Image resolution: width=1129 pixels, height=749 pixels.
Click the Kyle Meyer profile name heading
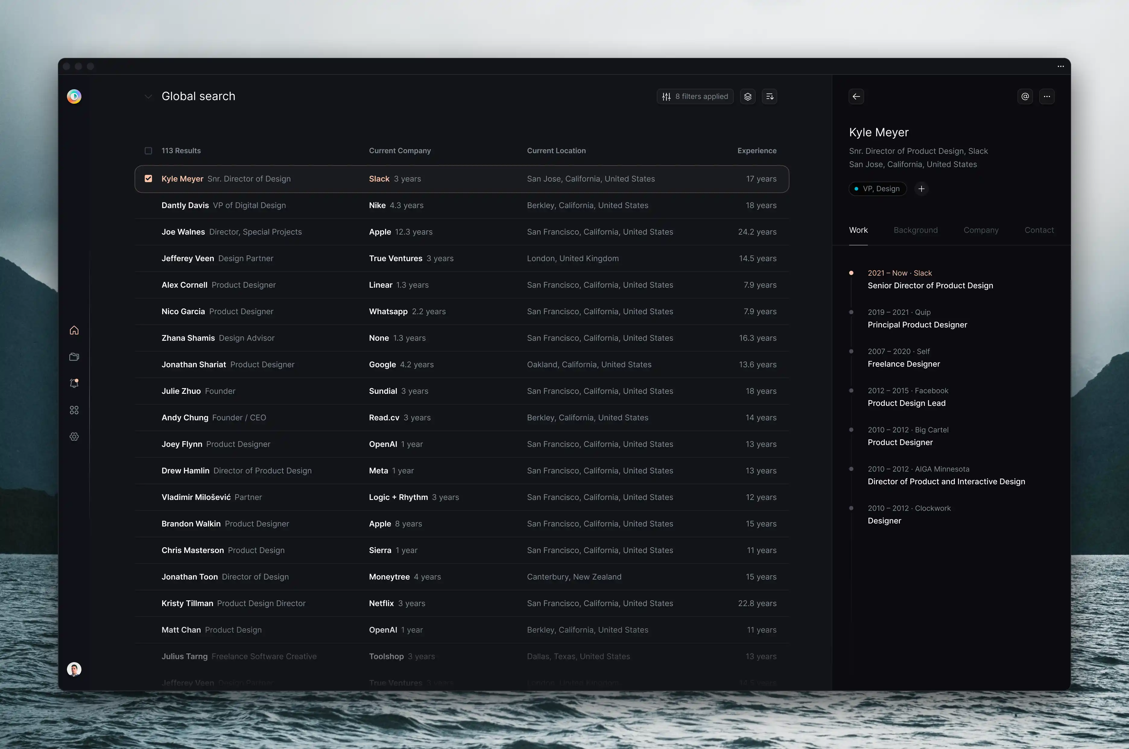878,132
